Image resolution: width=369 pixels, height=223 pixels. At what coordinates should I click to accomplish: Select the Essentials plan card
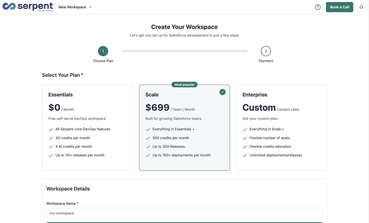[x=87, y=128]
